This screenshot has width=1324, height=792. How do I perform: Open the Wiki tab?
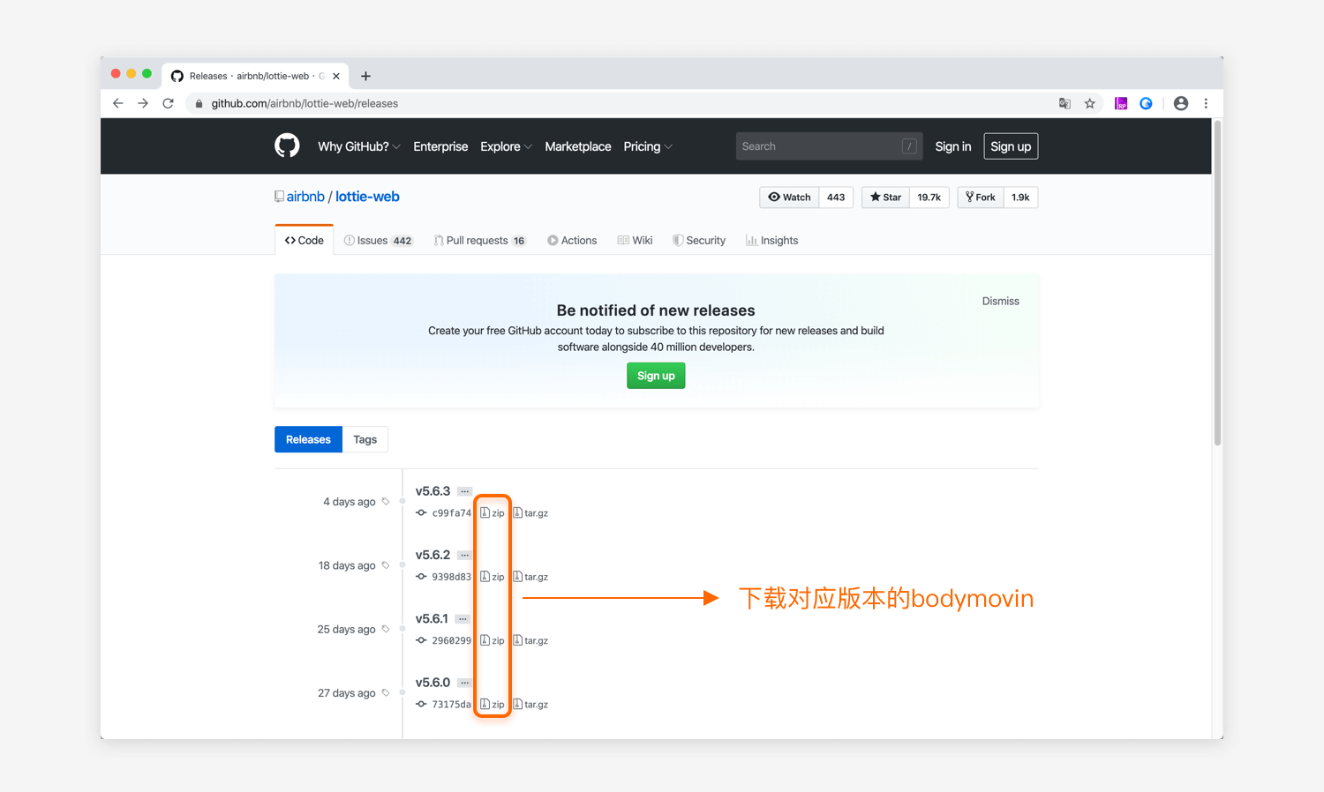(635, 240)
